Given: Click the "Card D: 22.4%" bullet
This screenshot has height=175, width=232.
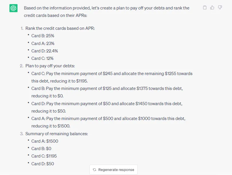Looking at the screenshot, I should [x=44, y=51].
